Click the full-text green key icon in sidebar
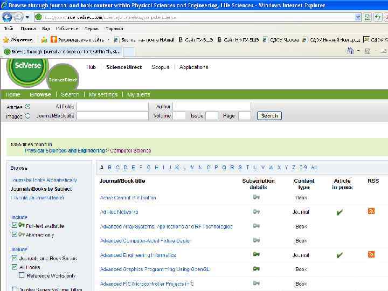388x291 pixels. (x=22, y=225)
